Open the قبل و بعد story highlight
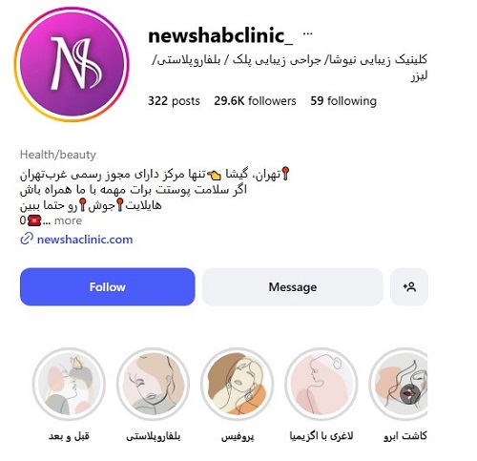Viewport: 477px width, 461px height. click(x=69, y=384)
